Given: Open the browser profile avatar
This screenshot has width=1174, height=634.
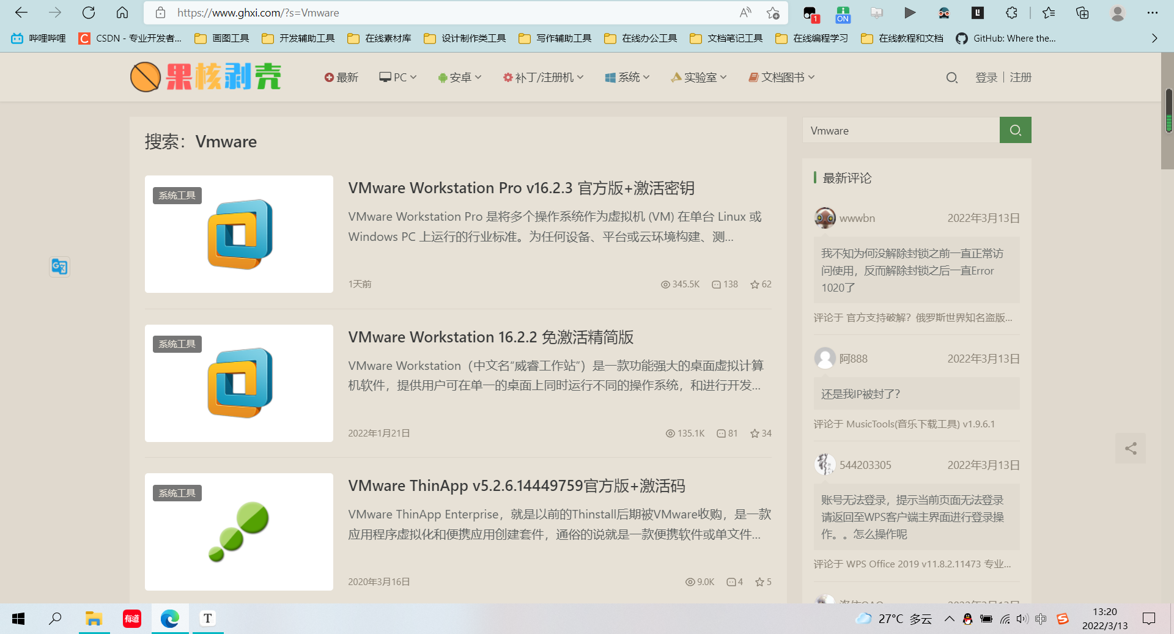Looking at the screenshot, I should coord(1118,12).
